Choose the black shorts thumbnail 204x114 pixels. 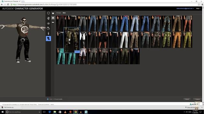(103, 40)
